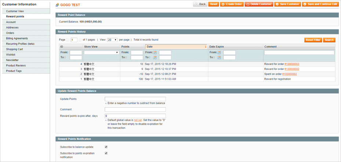Go to the next page arrow
This screenshot has width=341, height=162.
pyautogui.click(x=80, y=40)
